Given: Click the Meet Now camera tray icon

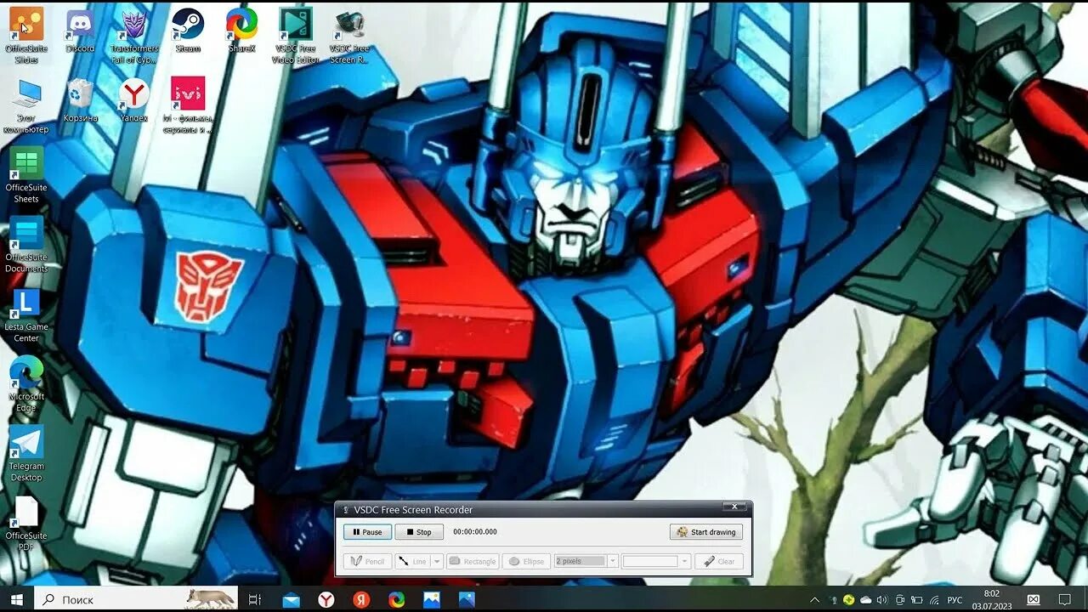Looking at the screenshot, I should [900, 599].
